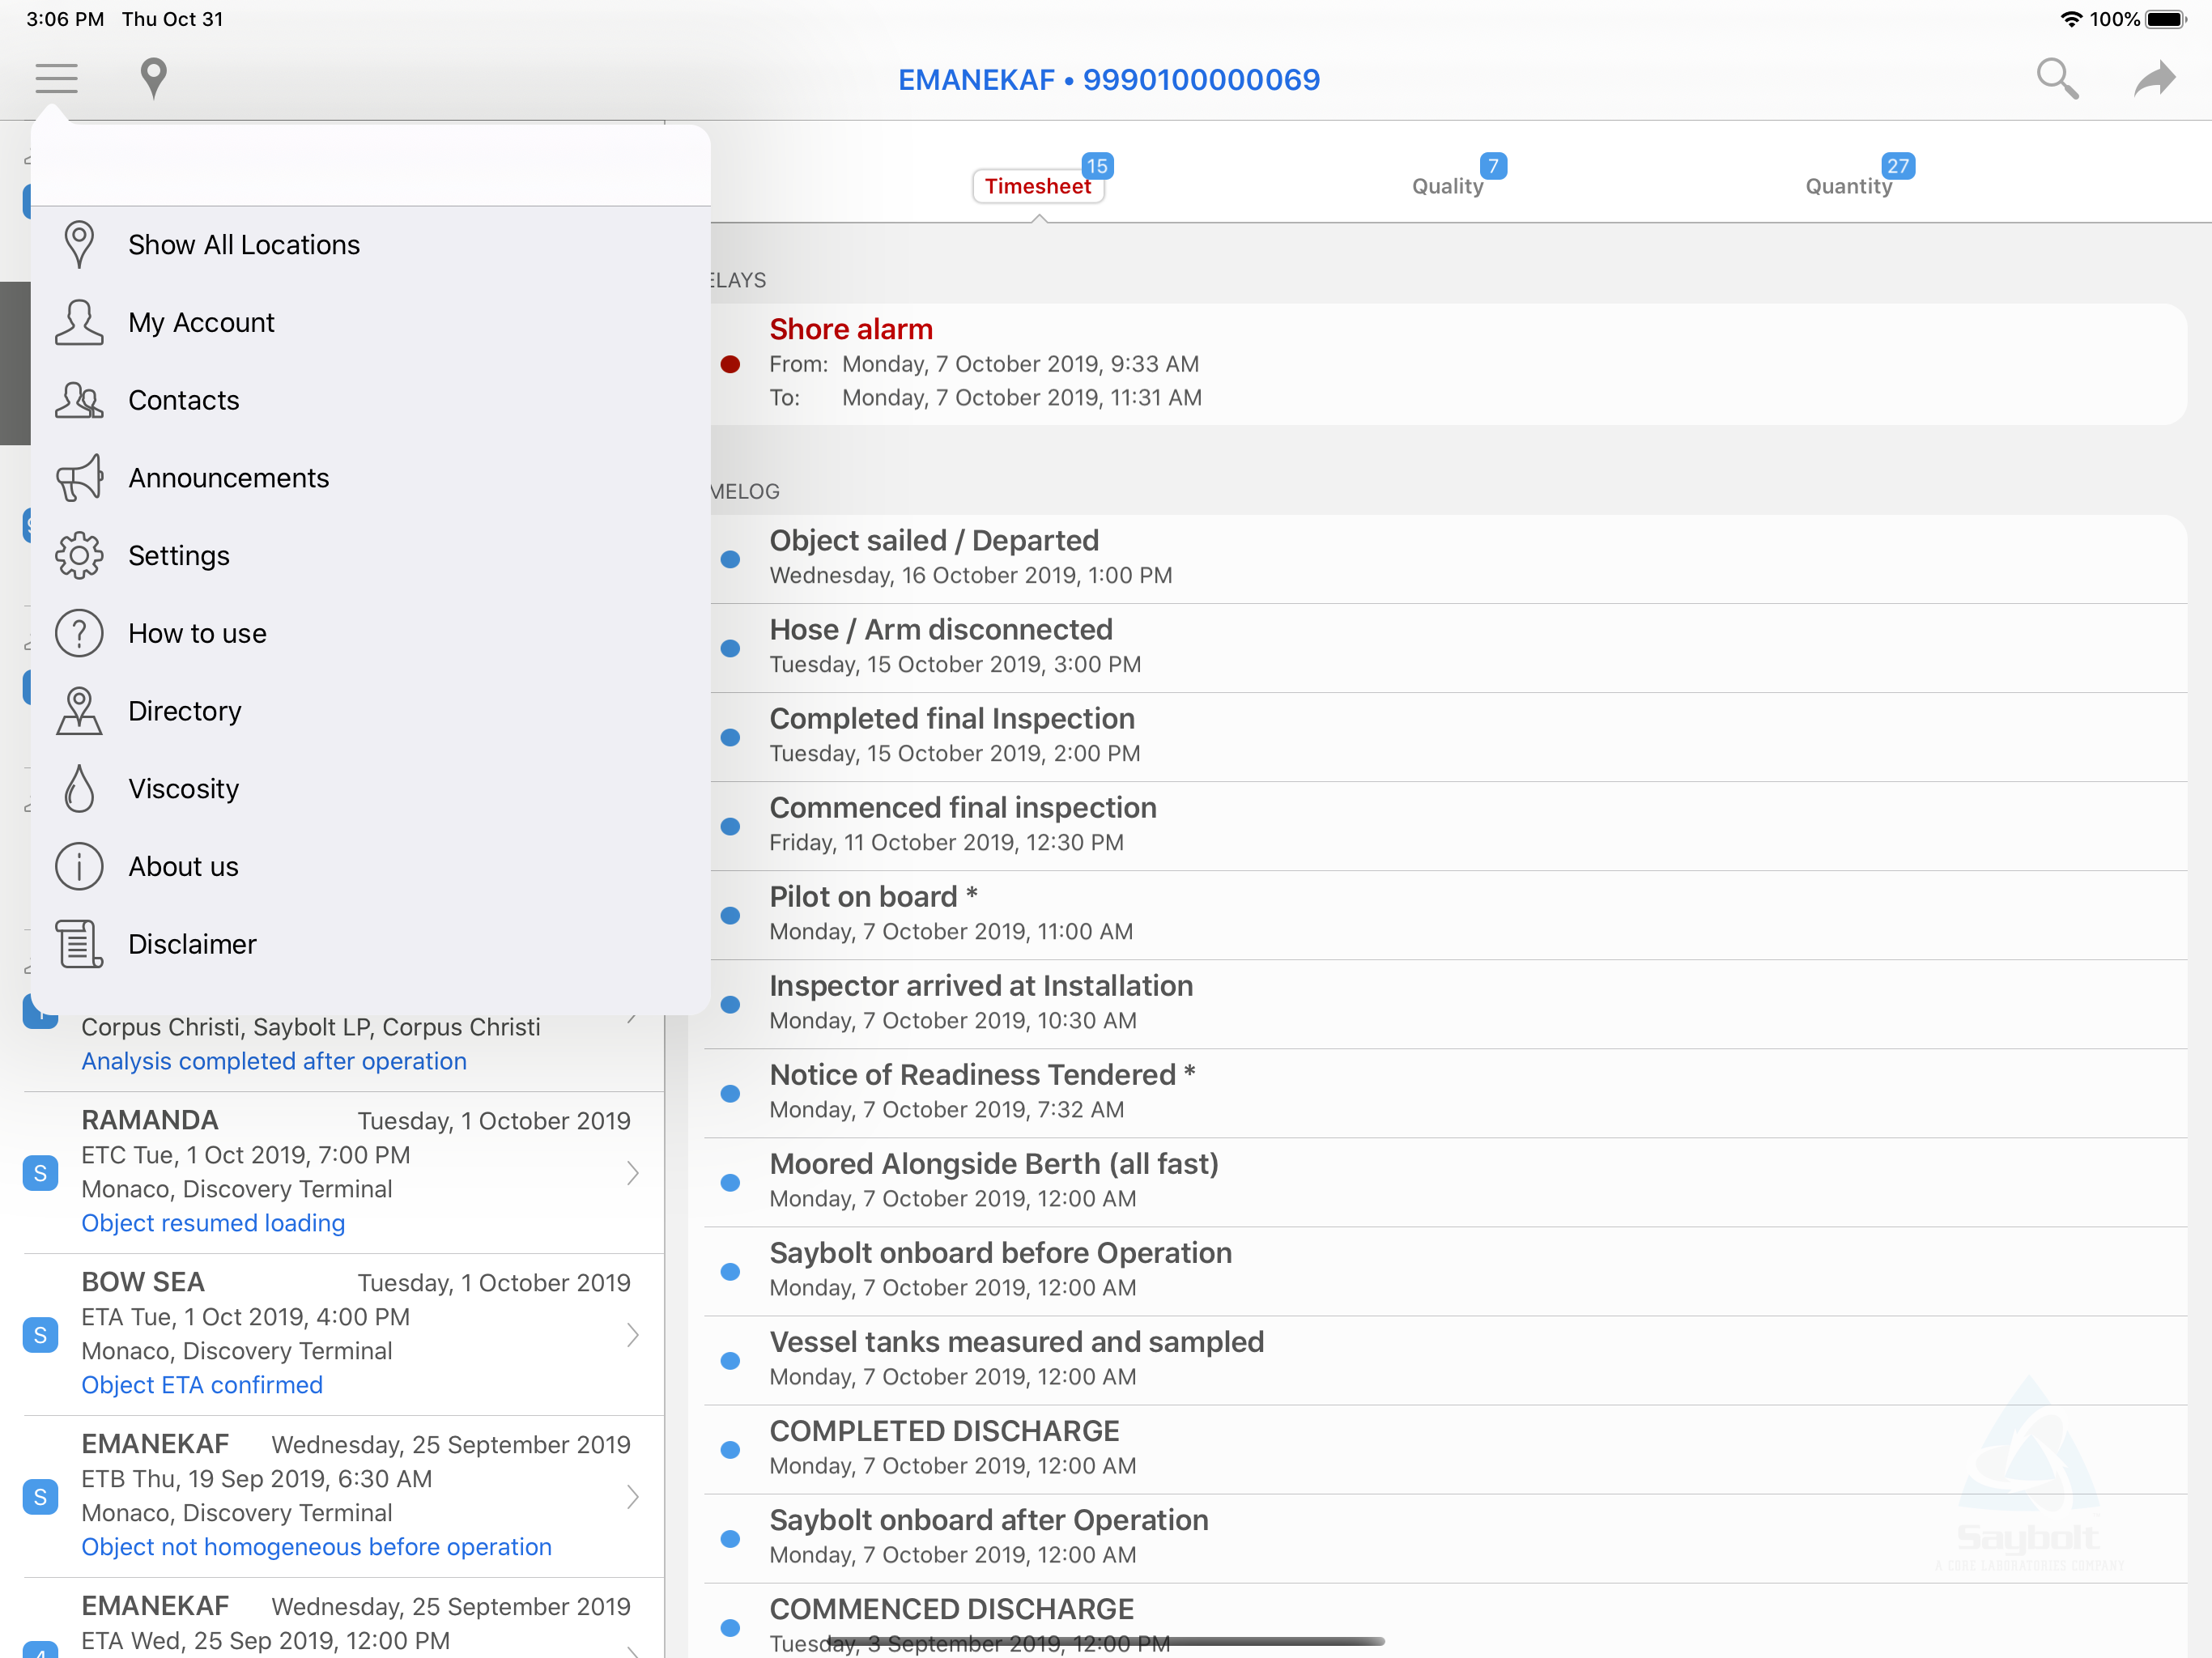2212x1658 pixels.
Task: Select Vessel tanks measured and sampled entry
Action: [x=1446, y=1360]
